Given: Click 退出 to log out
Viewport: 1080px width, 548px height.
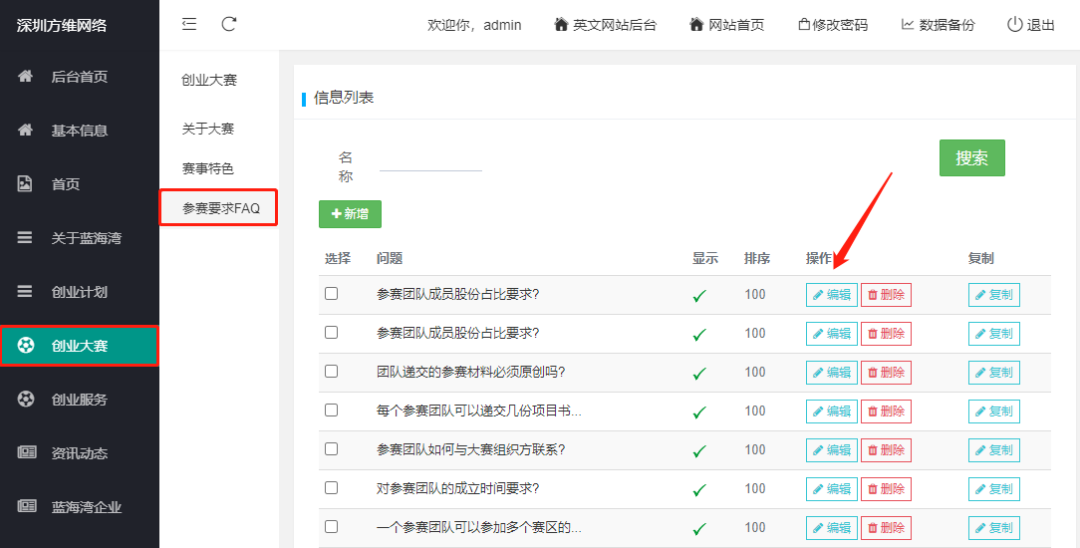Looking at the screenshot, I should 1031,25.
